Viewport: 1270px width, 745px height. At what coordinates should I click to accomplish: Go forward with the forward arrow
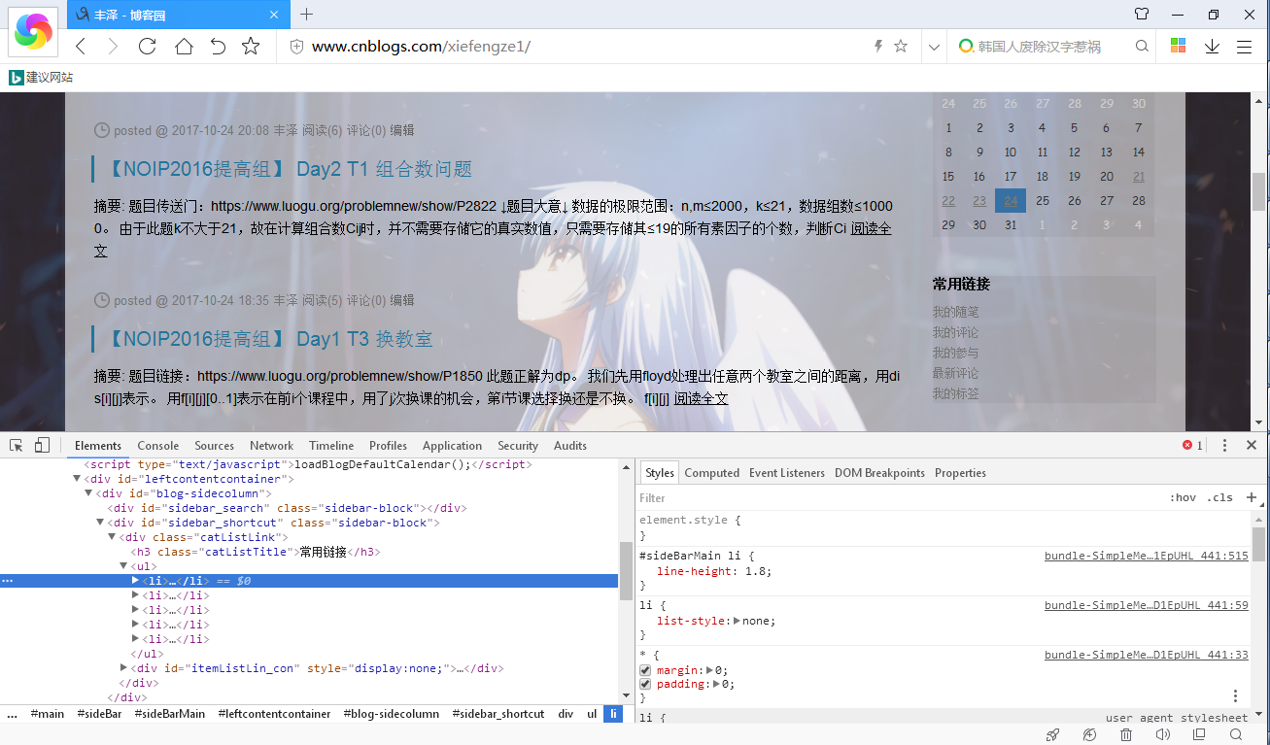click(113, 46)
